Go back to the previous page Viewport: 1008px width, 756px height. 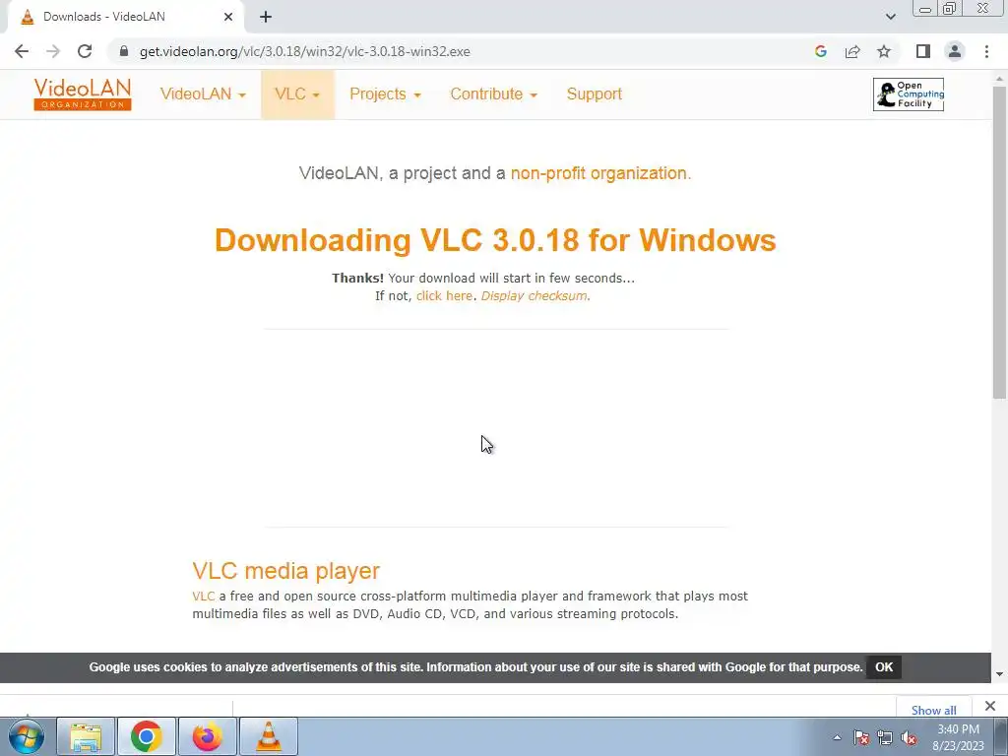(22, 51)
